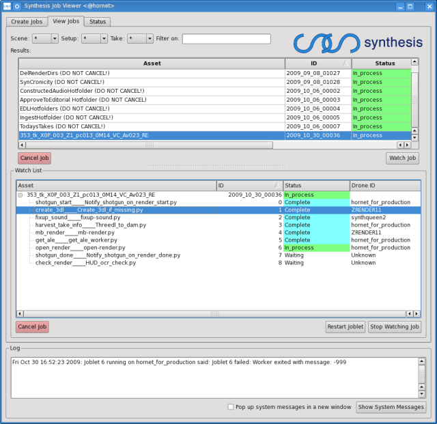
Task: Sort Watch List by ID column
Action: (x=250, y=186)
